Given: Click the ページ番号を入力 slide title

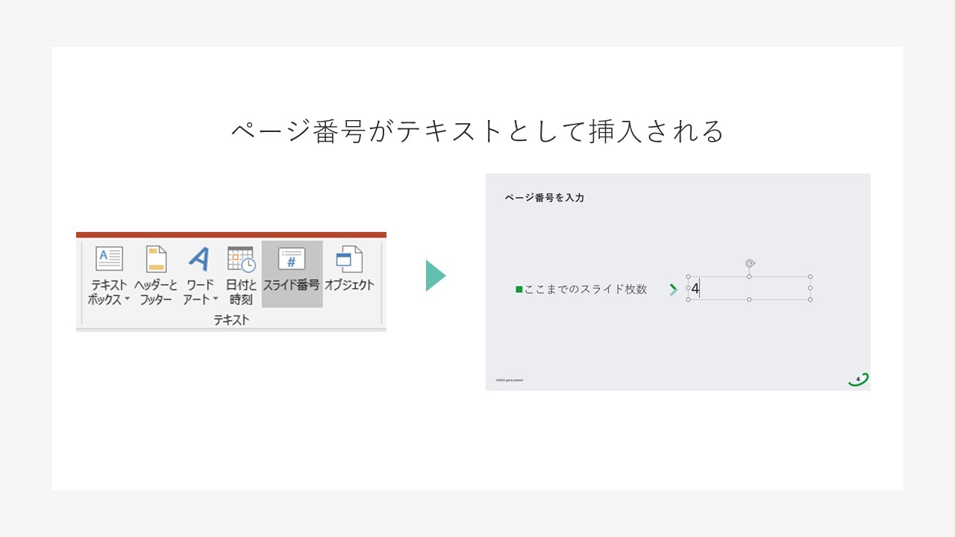Looking at the screenshot, I should [x=545, y=198].
